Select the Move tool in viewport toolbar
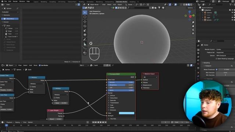The image size is (235, 132). (85, 22)
